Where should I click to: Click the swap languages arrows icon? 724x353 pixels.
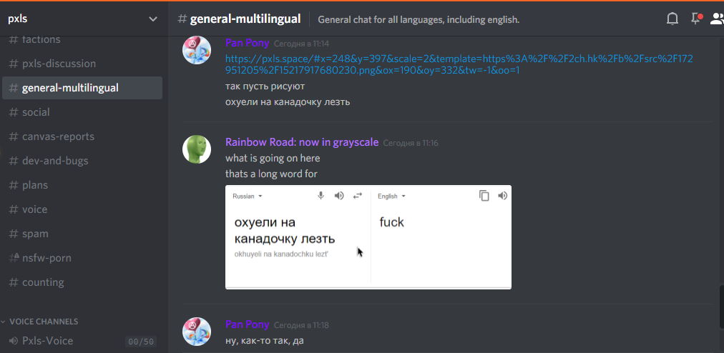358,196
